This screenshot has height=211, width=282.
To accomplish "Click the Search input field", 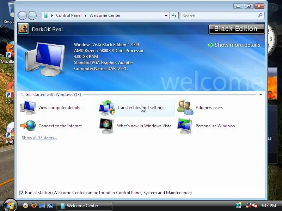I will click(220, 15).
